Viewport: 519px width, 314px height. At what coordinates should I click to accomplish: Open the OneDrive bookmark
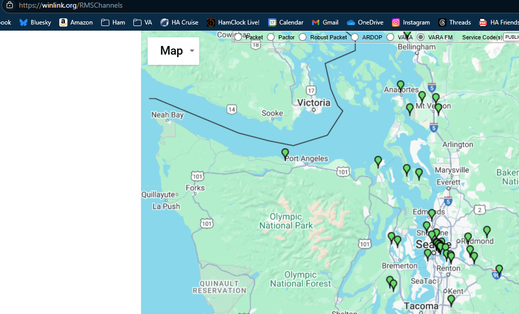365,22
